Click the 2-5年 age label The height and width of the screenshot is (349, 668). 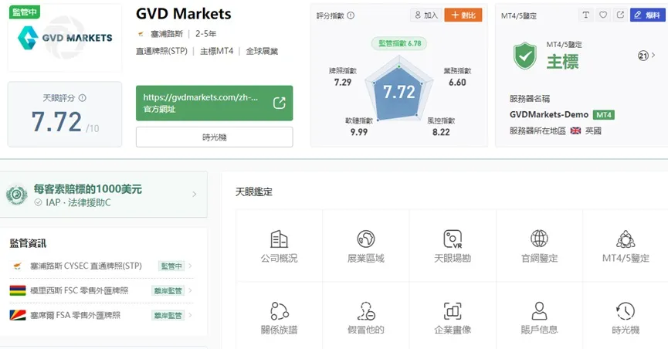pos(205,34)
